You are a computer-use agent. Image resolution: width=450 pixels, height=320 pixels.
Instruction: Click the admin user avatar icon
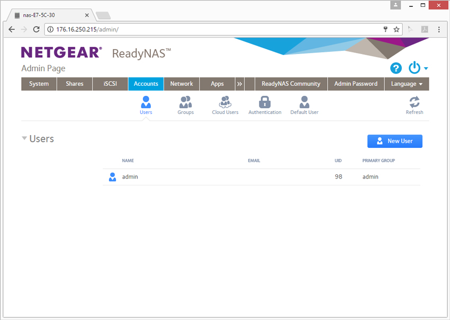[x=112, y=177]
